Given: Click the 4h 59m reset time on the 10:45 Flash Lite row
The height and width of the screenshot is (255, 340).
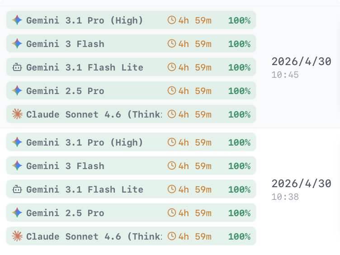Looking at the screenshot, I should (195, 67).
